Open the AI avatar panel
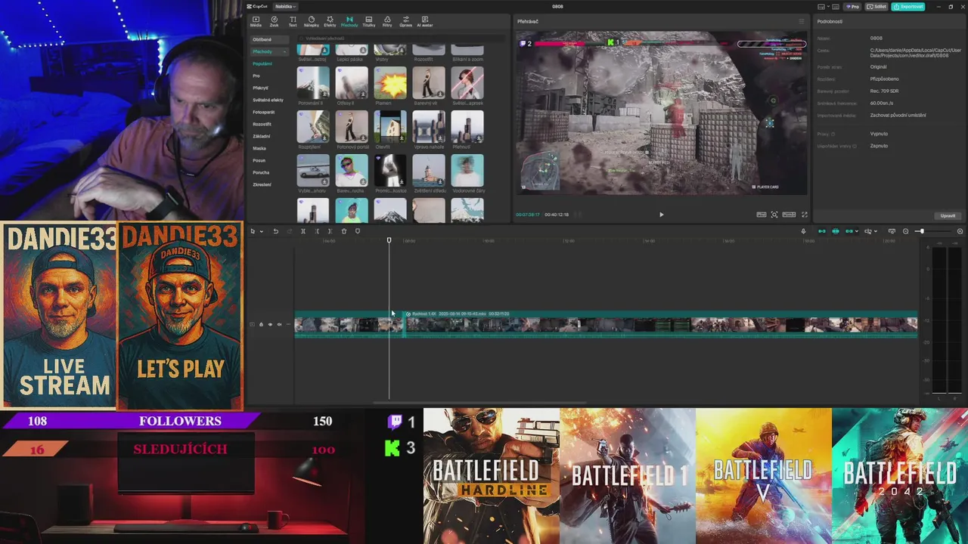Viewport: 968px width, 544px height. [425, 21]
